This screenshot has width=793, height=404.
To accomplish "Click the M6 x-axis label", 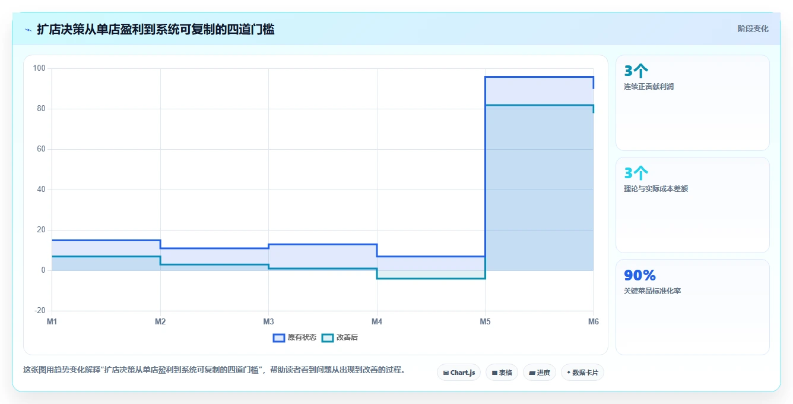I will tap(593, 321).
